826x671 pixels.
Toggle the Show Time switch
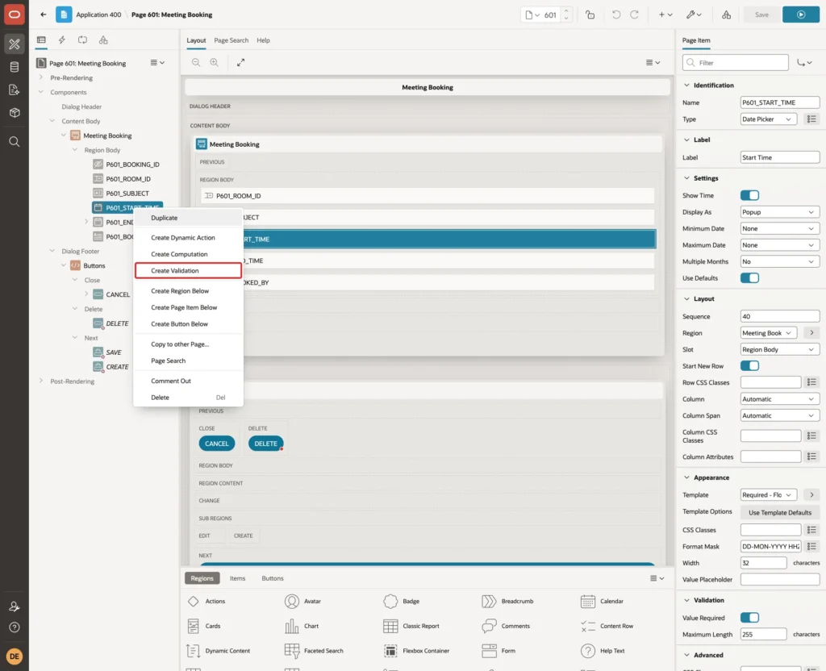click(749, 195)
